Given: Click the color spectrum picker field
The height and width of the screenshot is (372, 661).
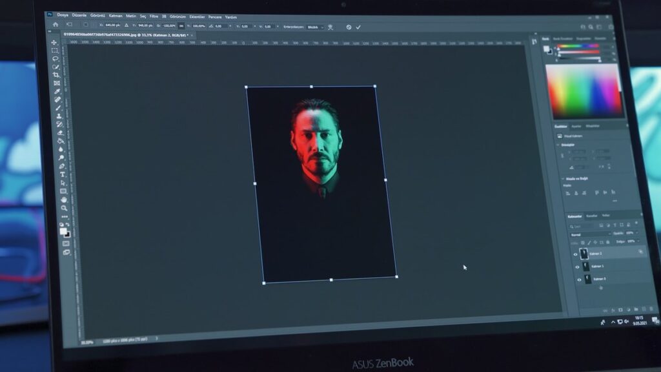Looking at the screenshot, I should tap(584, 91).
